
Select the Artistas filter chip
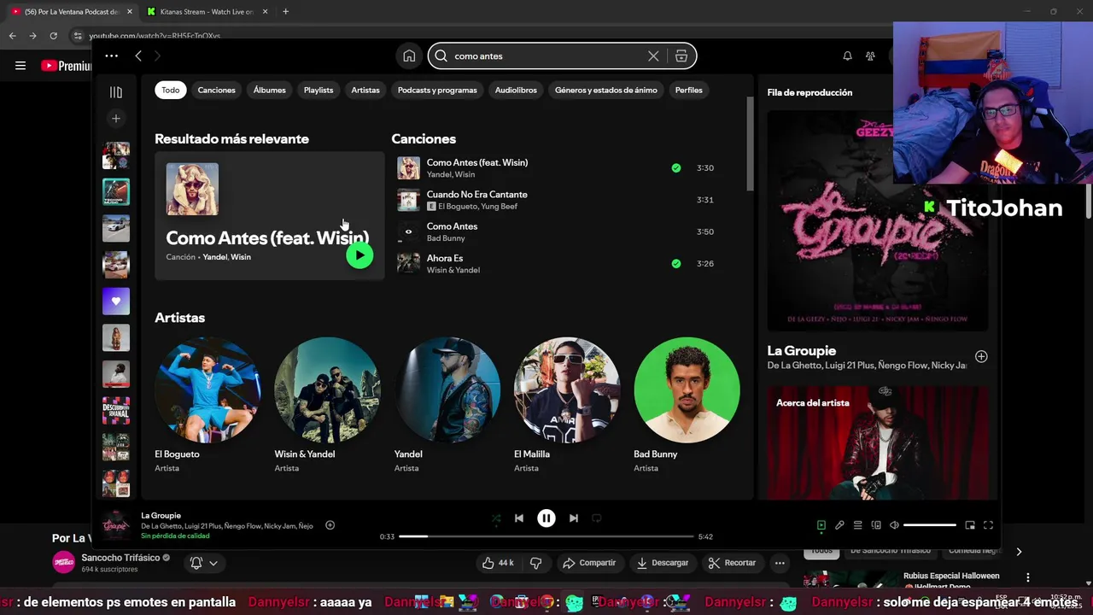pyautogui.click(x=365, y=90)
